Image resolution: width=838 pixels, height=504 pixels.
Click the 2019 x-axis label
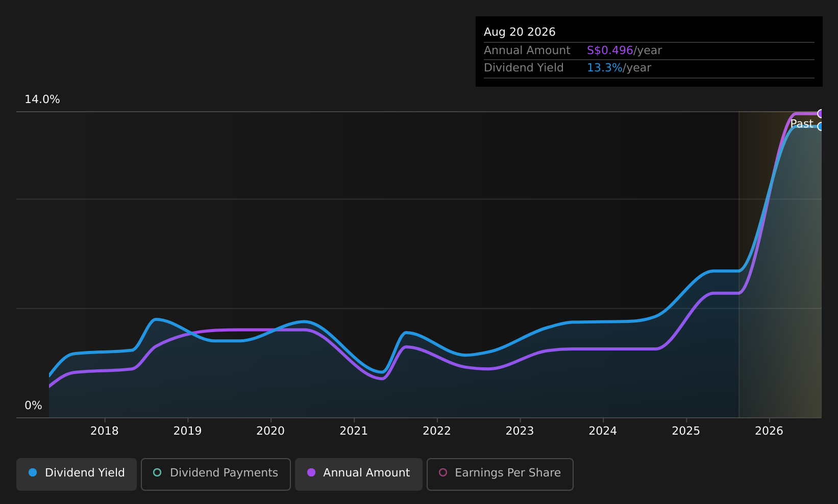tap(188, 431)
